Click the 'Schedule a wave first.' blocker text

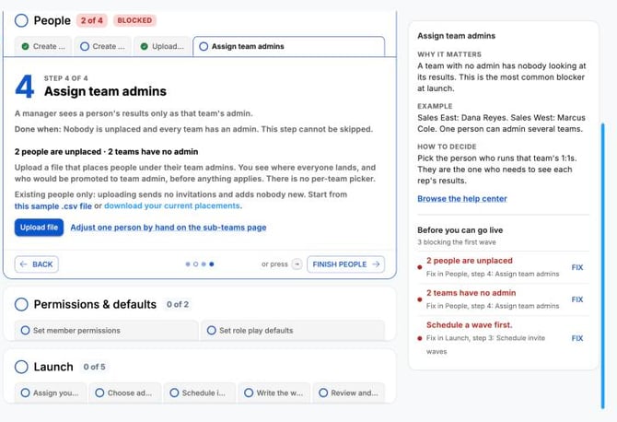pos(470,324)
